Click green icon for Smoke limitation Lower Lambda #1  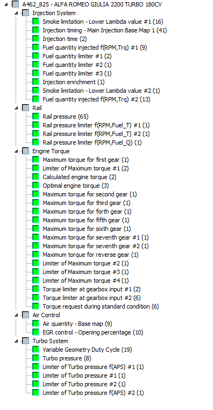click(x=35, y=22)
